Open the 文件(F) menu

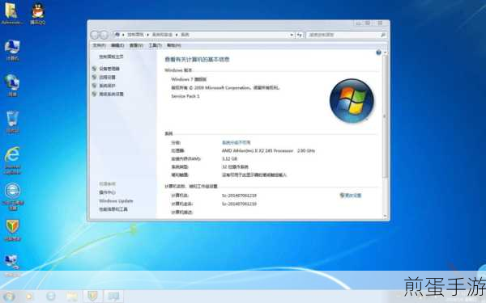coord(99,45)
